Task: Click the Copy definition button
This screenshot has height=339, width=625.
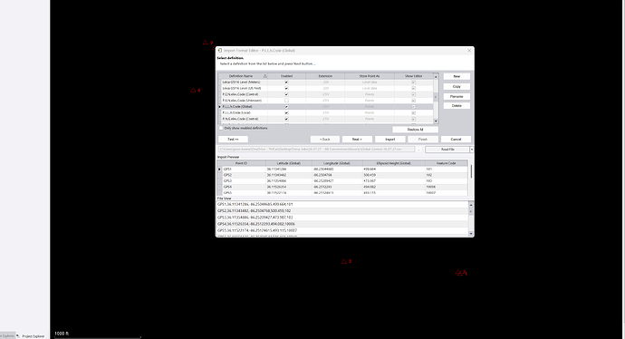Action: coord(457,86)
